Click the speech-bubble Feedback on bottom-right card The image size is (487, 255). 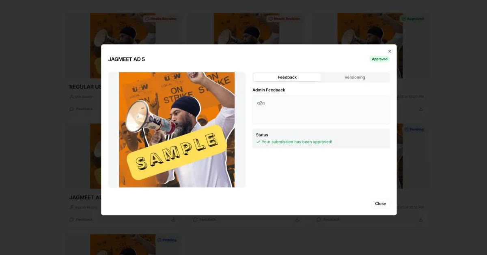tap(328, 219)
